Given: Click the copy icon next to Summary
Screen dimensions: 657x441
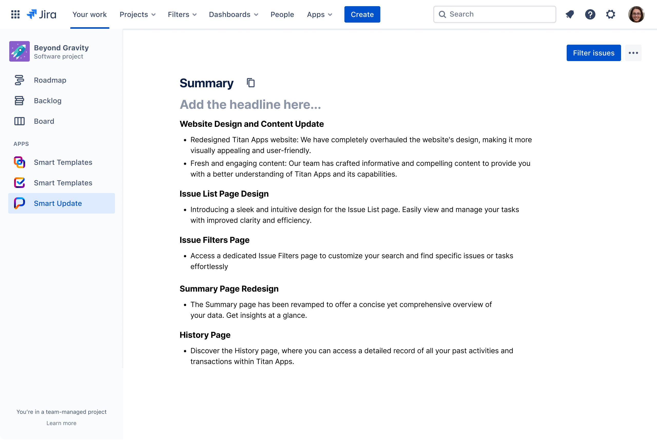Looking at the screenshot, I should pyautogui.click(x=250, y=83).
